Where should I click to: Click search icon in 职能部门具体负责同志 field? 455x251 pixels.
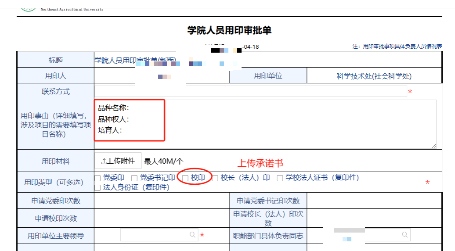[x=404, y=235]
